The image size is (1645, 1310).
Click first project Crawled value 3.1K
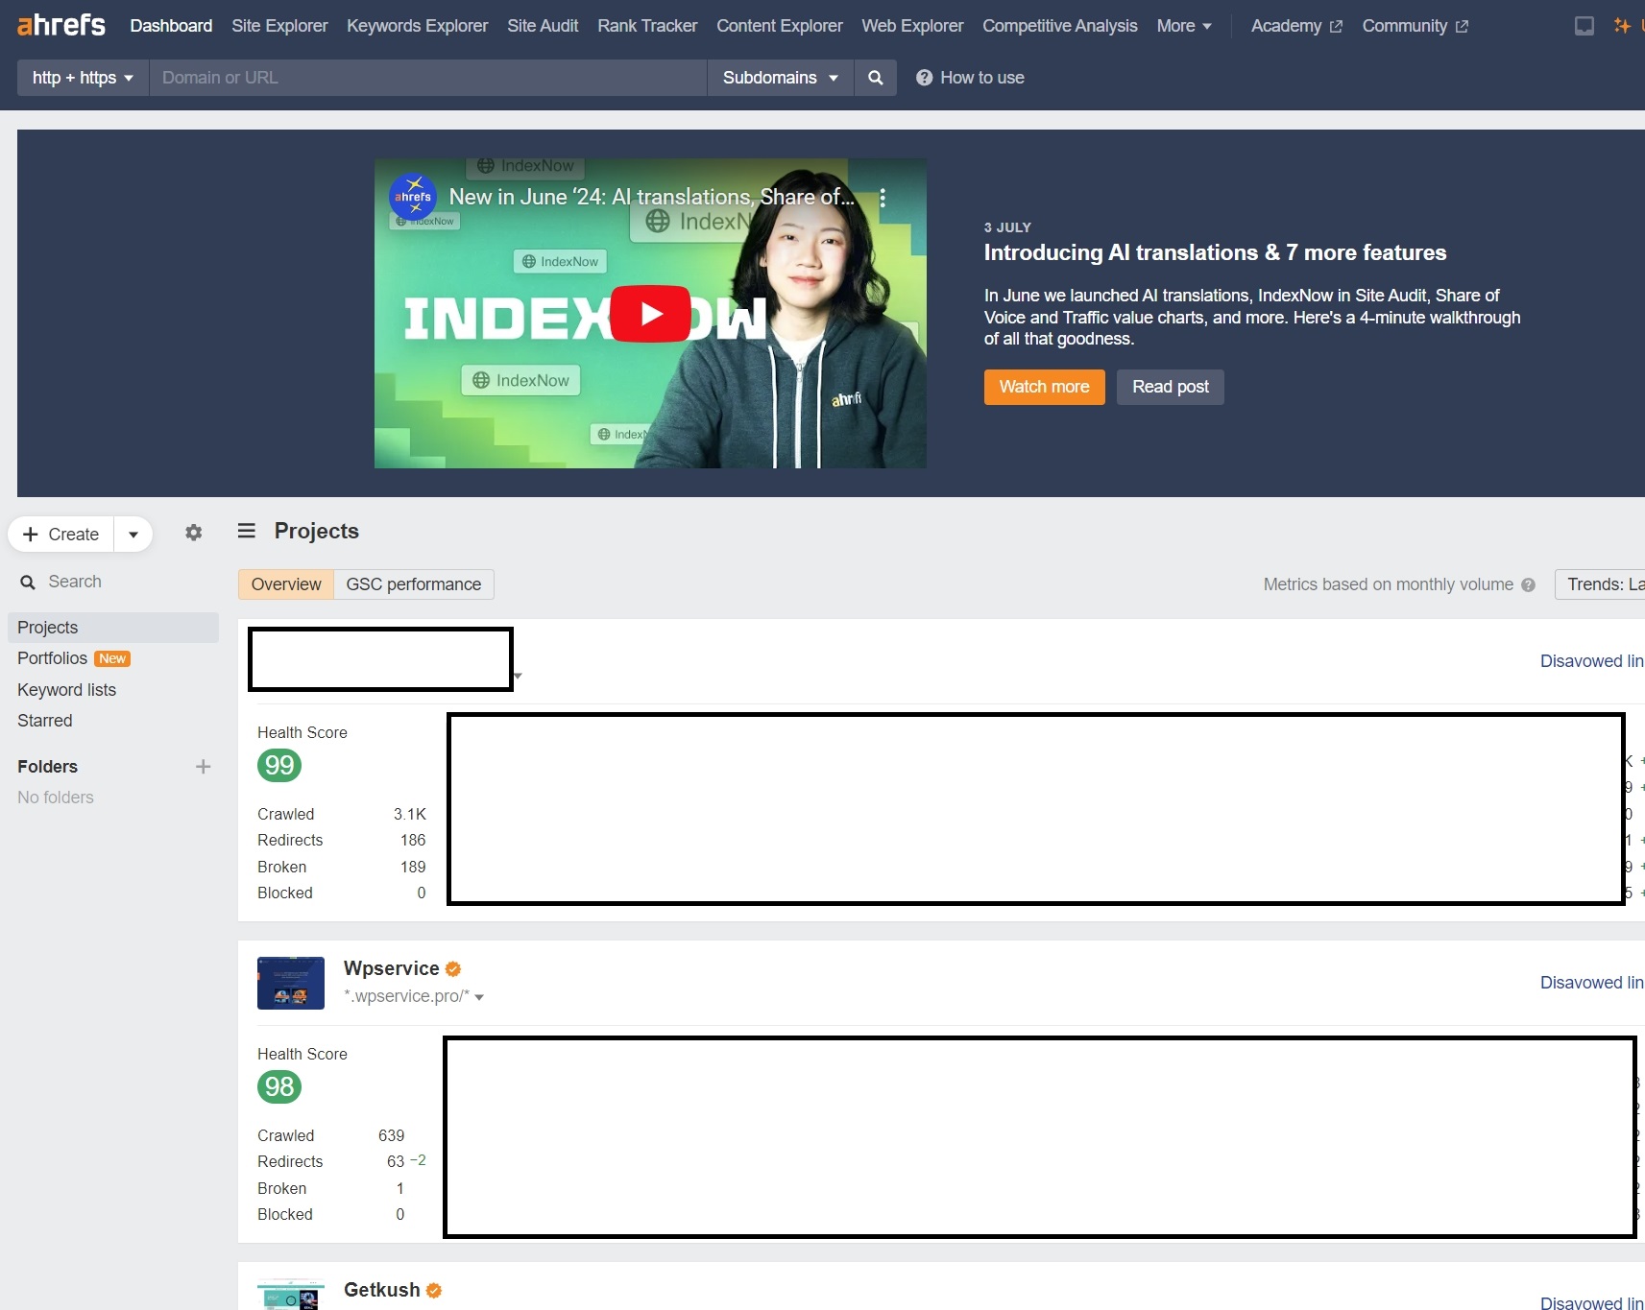click(410, 814)
